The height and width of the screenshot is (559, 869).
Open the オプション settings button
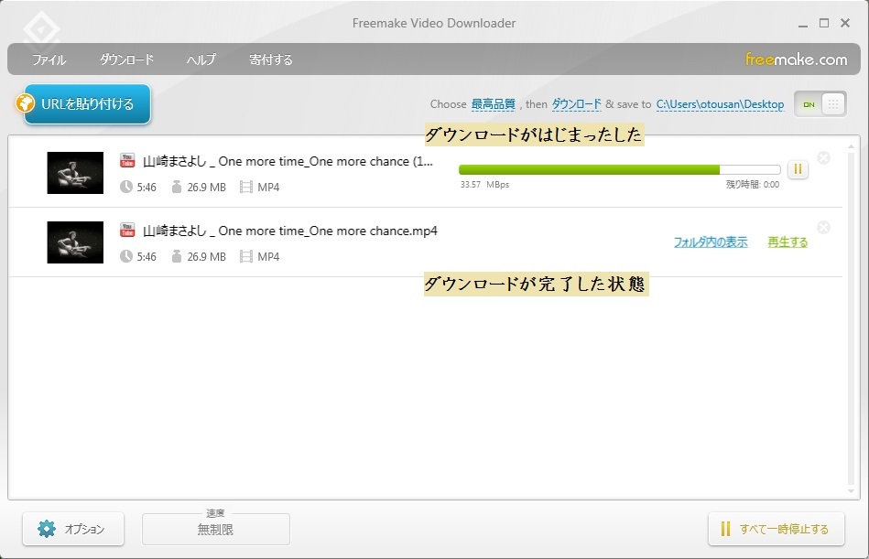73,529
